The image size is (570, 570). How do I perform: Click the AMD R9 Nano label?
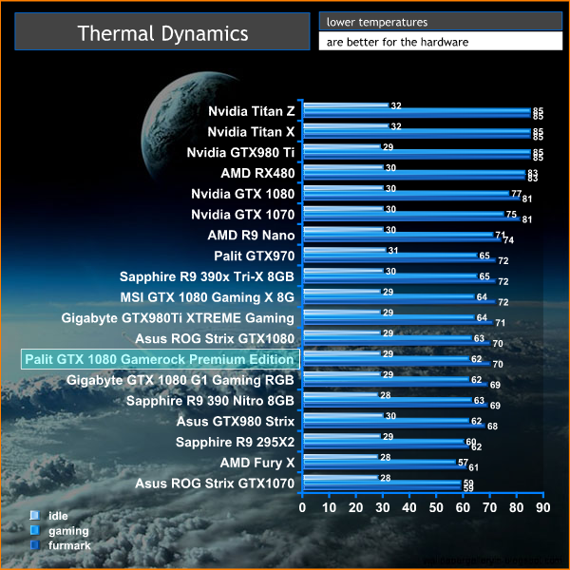pos(251,235)
